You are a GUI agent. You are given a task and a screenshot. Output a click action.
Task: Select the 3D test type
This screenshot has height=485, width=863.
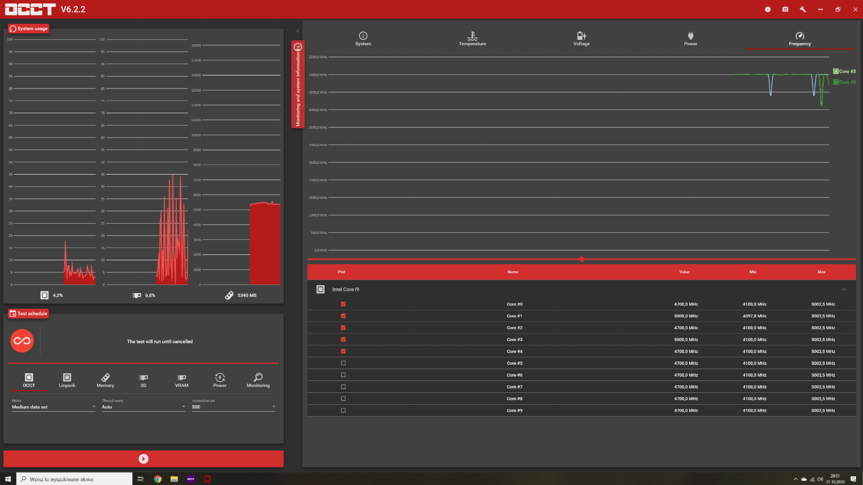click(143, 380)
